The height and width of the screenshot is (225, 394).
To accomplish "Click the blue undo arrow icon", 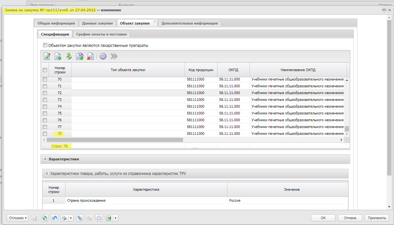I will [x=54, y=218].
